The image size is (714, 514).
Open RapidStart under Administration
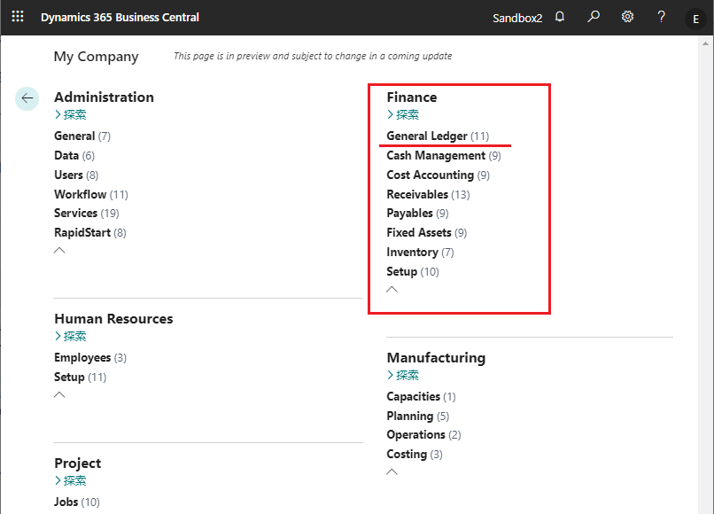90,233
